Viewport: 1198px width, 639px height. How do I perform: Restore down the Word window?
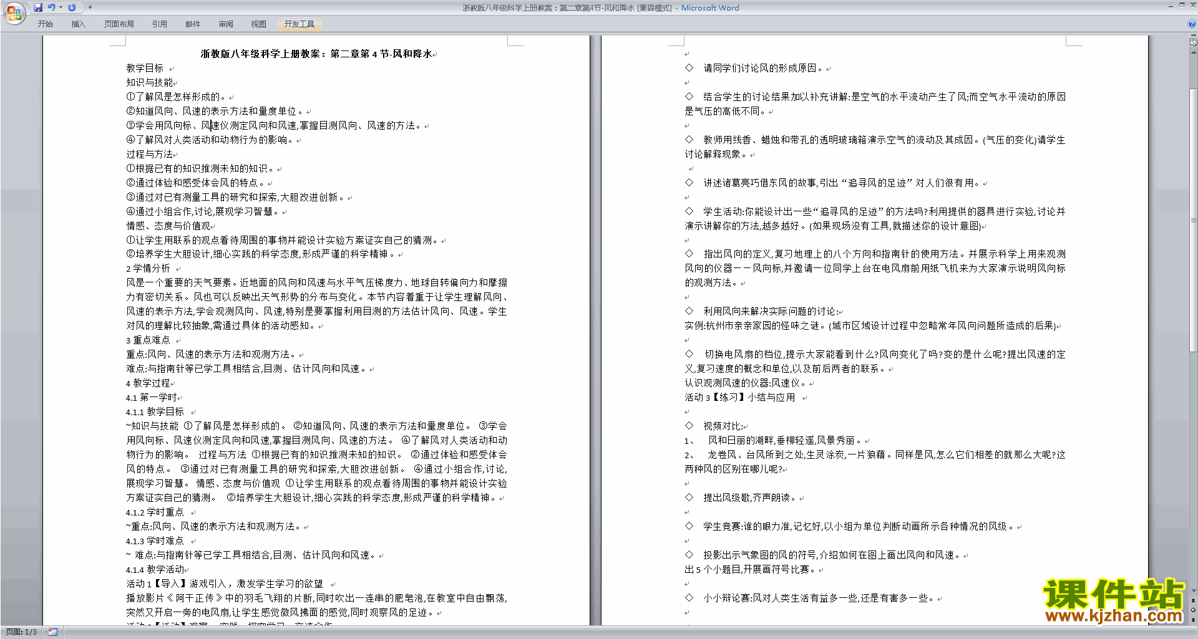click(x=1182, y=6)
